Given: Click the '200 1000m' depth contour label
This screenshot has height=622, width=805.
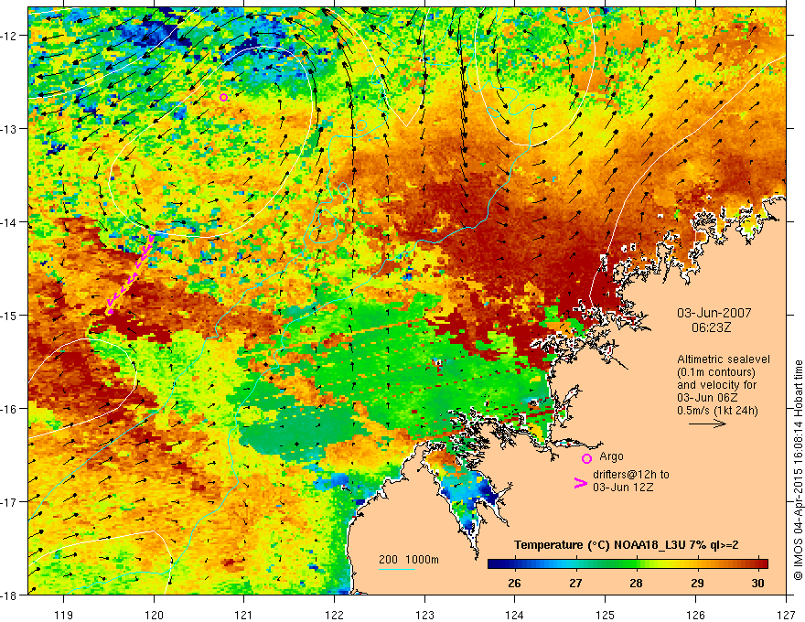Looking at the screenshot, I should coord(409,560).
